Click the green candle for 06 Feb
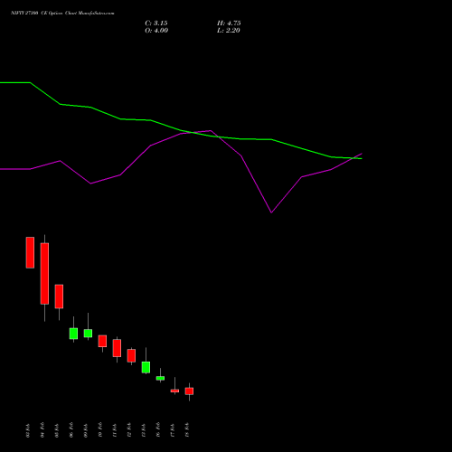 click(x=73, y=334)
